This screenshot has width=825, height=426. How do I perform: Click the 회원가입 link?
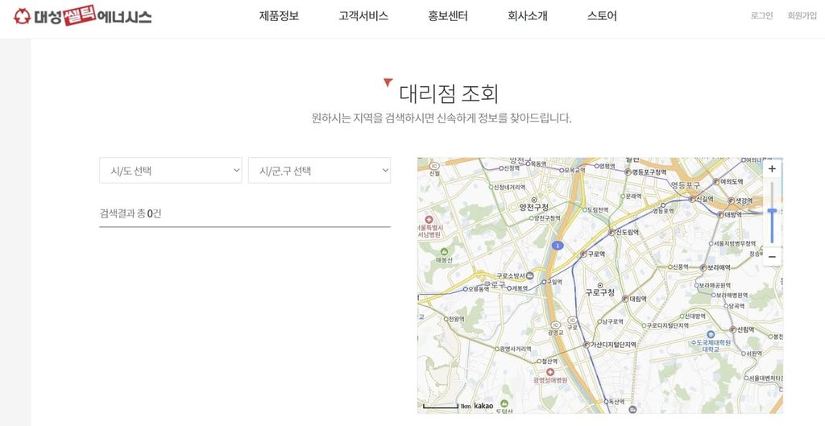802,16
